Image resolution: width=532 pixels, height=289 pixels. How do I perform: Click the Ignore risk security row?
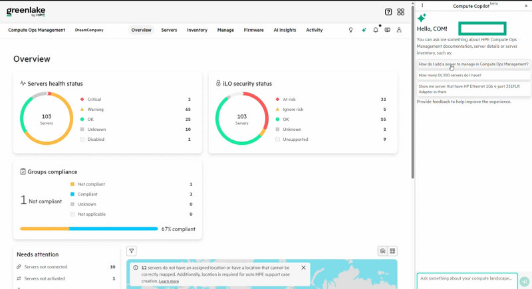tap(331, 110)
